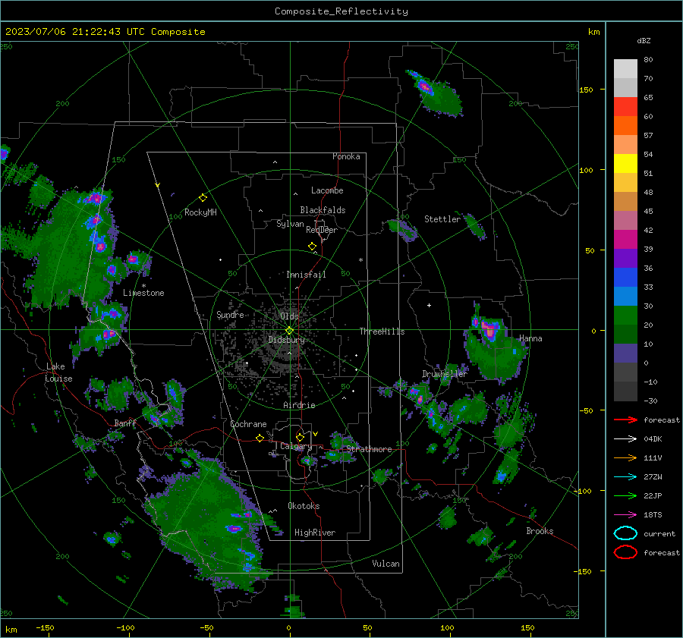This screenshot has height=638, width=683.
Task: Click the yellow radar site marker at Olds
Action: pyautogui.click(x=289, y=331)
